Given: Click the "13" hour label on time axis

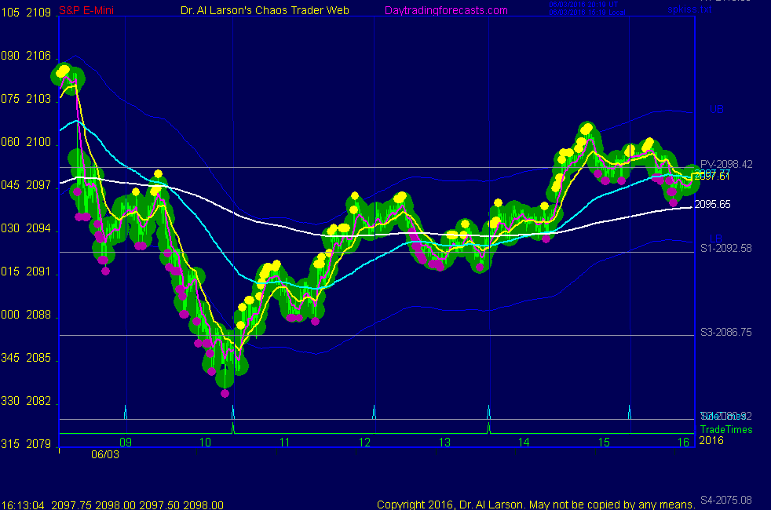Looking at the screenshot, I should 444,443.
